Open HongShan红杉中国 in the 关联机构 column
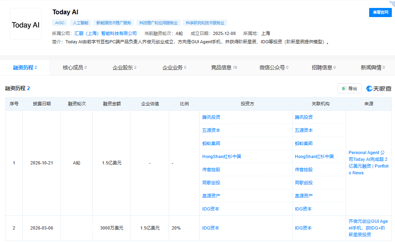Image resolution: width=395 pixels, height=243 pixels. pos(314,156)
